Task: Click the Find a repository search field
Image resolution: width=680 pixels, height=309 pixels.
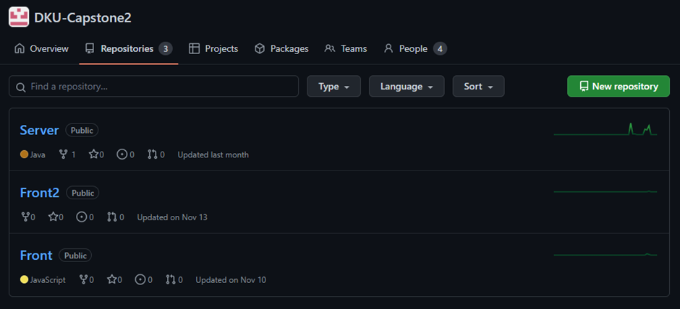Action: (x=153, y=87)
